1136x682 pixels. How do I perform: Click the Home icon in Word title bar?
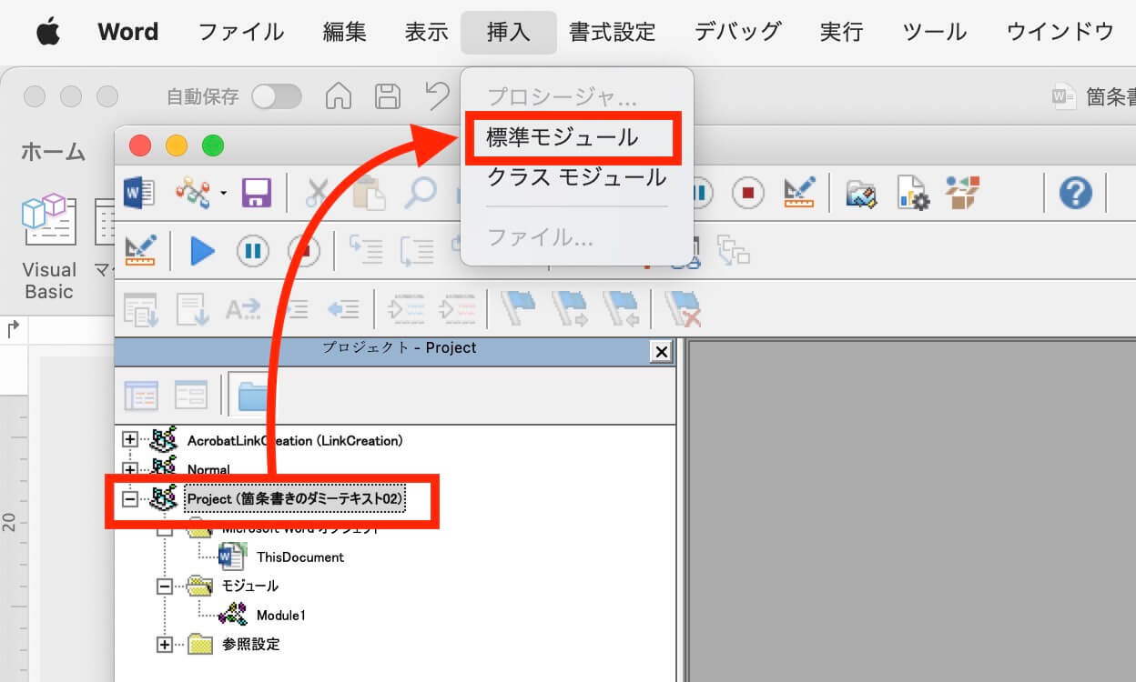[339, 95]
